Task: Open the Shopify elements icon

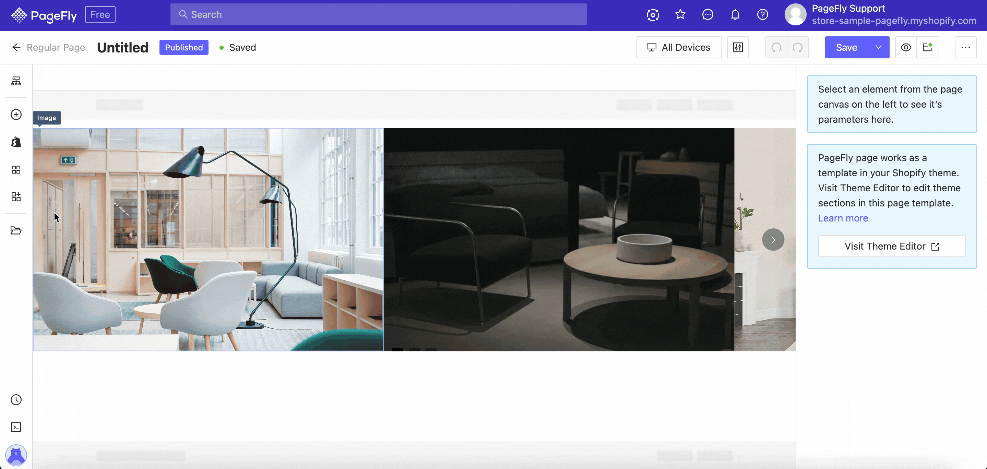Action: 16,142
